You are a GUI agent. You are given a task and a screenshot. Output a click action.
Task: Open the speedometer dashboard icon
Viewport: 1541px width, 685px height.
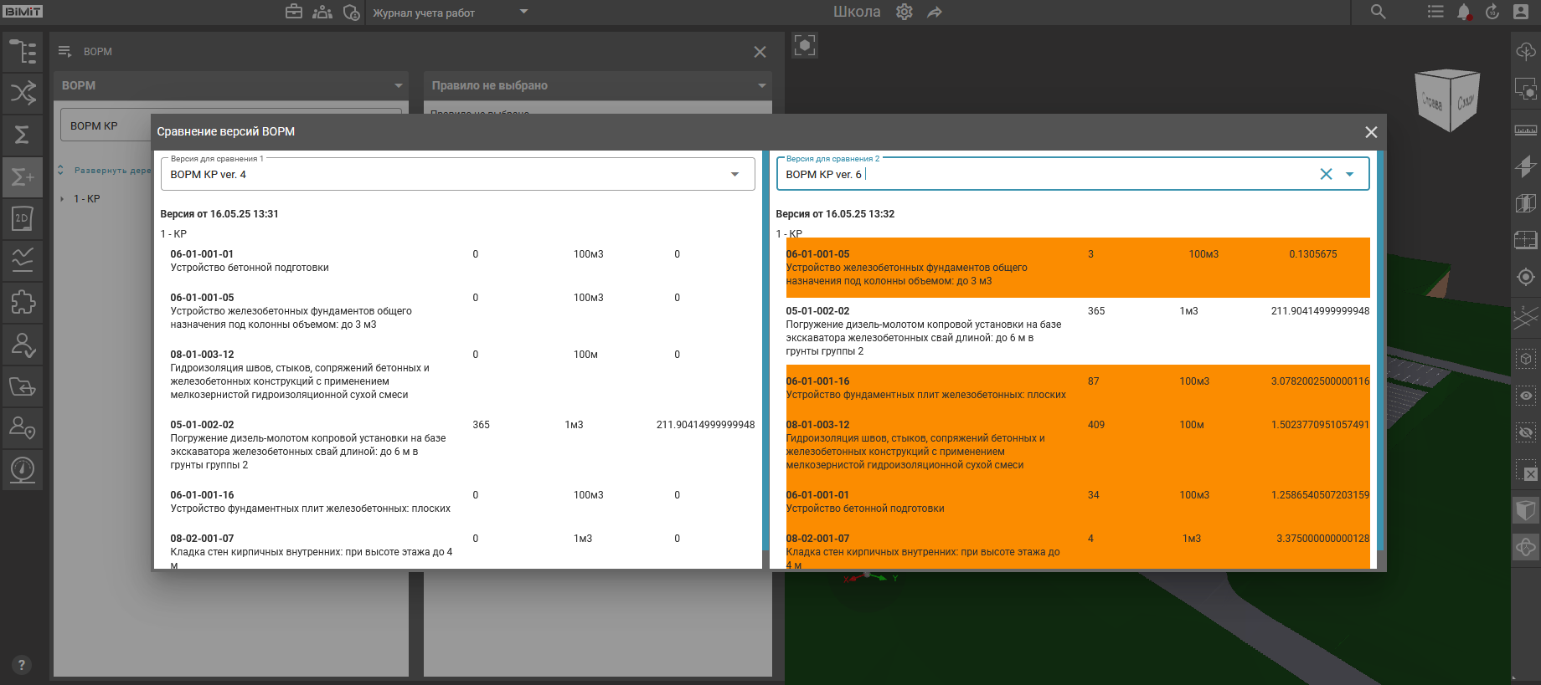[x=23, y=469]
